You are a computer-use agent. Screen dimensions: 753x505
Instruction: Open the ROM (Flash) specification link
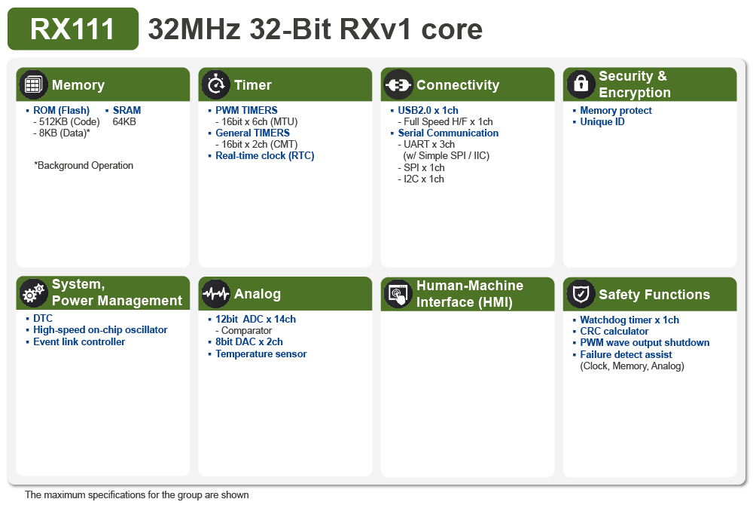pos(59,110)
